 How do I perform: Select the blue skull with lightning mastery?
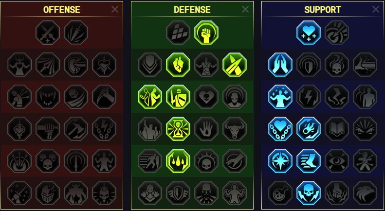click(x=309, y=193)
